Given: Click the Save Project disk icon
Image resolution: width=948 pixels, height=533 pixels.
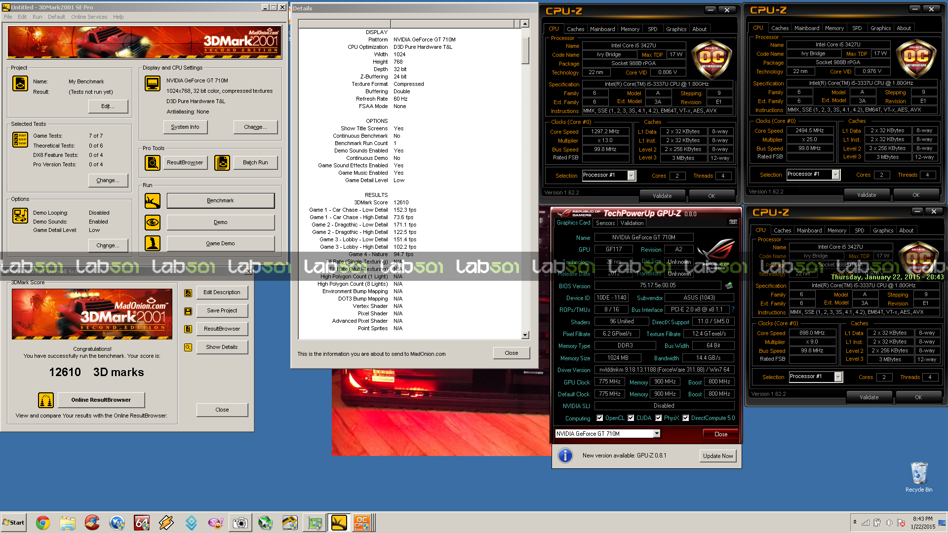Looking at the screenshot, I should click(x=188, y=311).
